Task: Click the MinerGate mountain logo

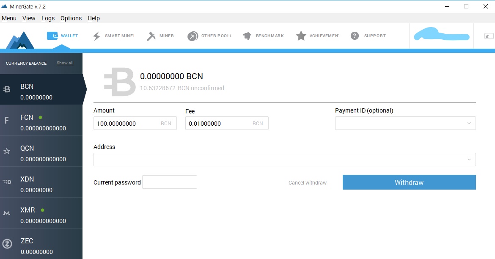Action: pos(20,40)
